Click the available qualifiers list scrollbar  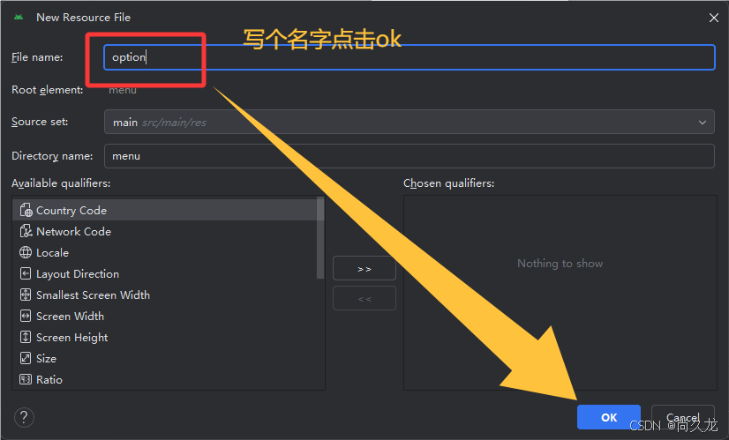pos(320,238)
